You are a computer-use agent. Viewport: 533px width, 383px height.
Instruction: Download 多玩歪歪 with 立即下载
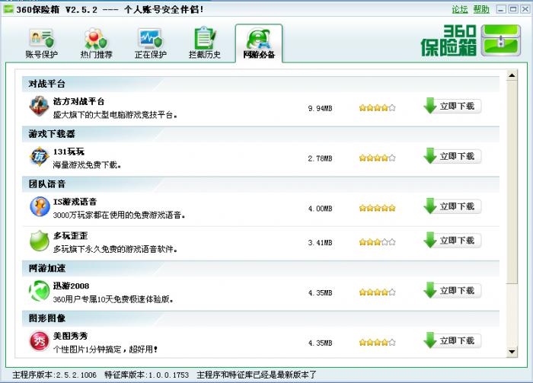452,241
